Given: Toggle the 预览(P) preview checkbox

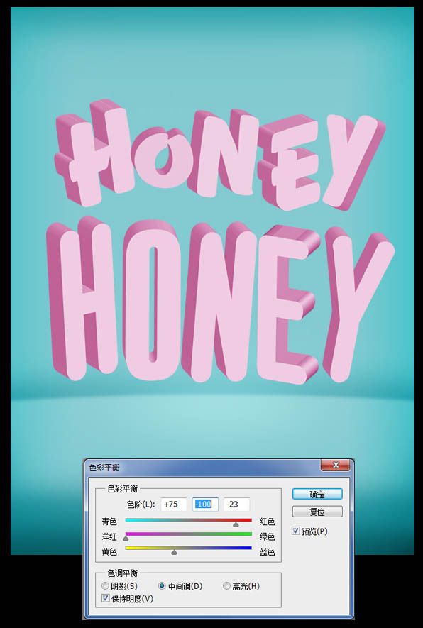Looking at the screenshot, I should coord(296,531).
